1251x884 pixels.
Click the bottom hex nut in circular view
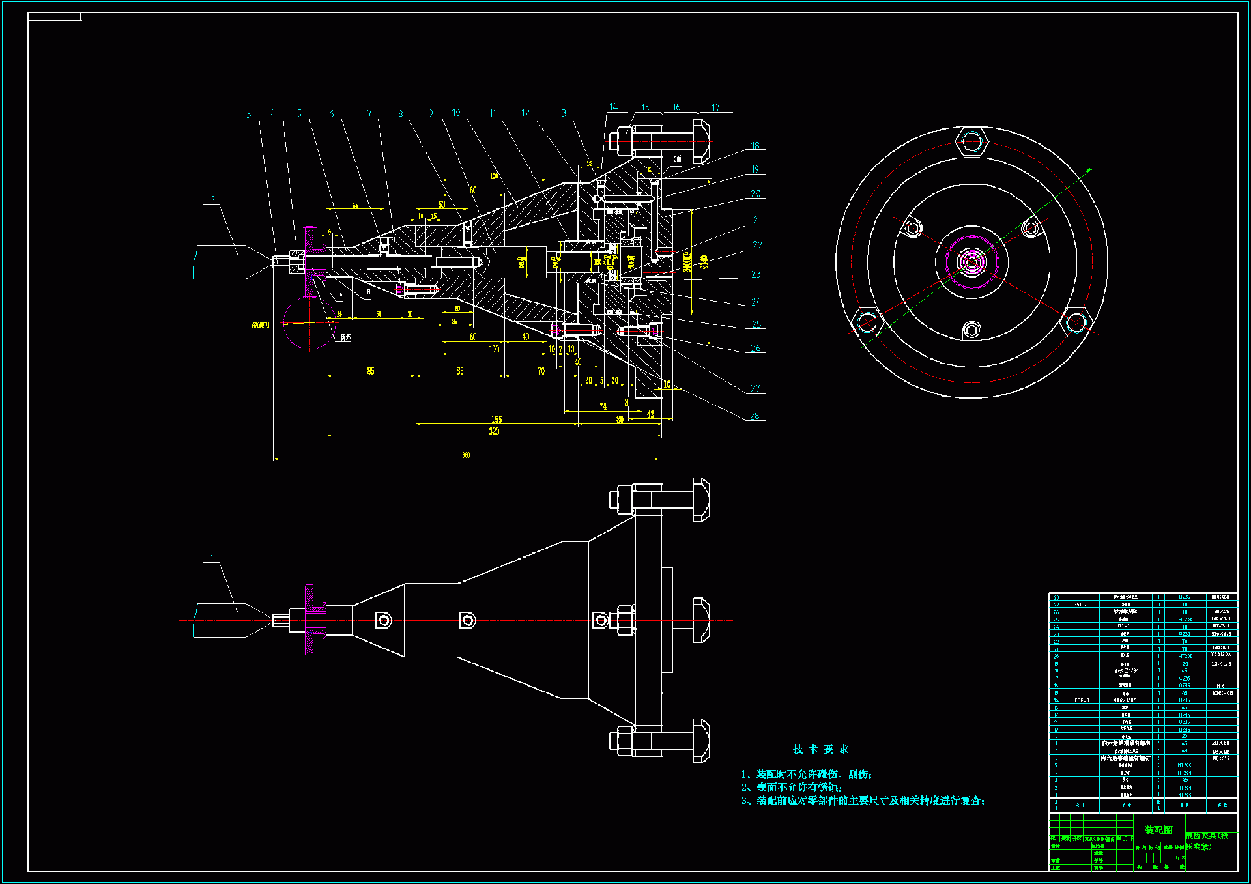(x=971, y=331)
